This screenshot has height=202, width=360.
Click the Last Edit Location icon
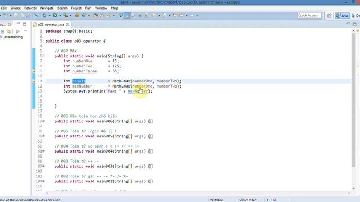tap(175, 15)
